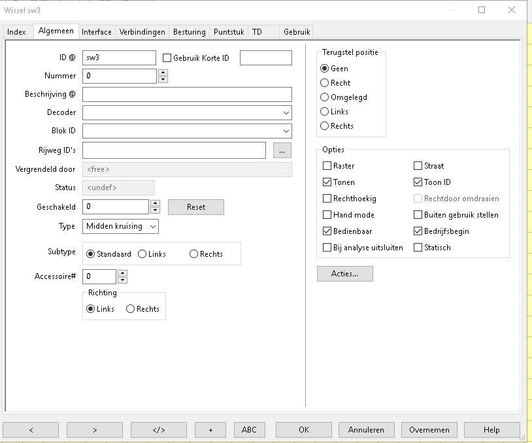Click the '+' add button

pos(210,429)
